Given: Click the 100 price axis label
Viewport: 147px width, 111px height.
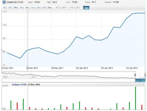Looking at the screenshot, I should [4, 25].
